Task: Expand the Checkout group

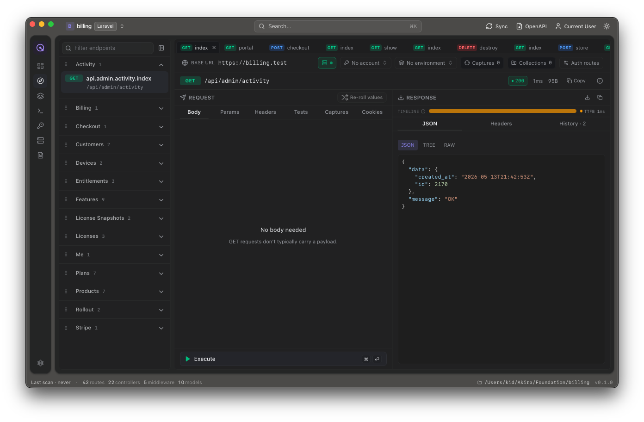Action: (x=161, y=127)
